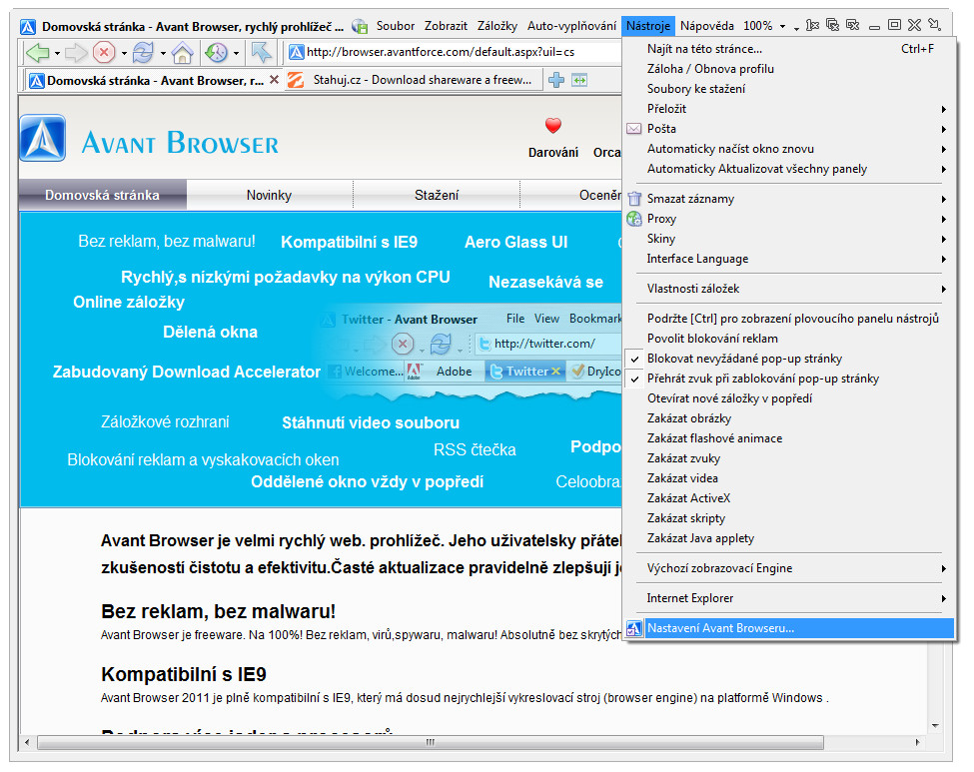Click the globe icon beside Proxy
Screen dimensions: 974x772
click(x=634, y=219)
